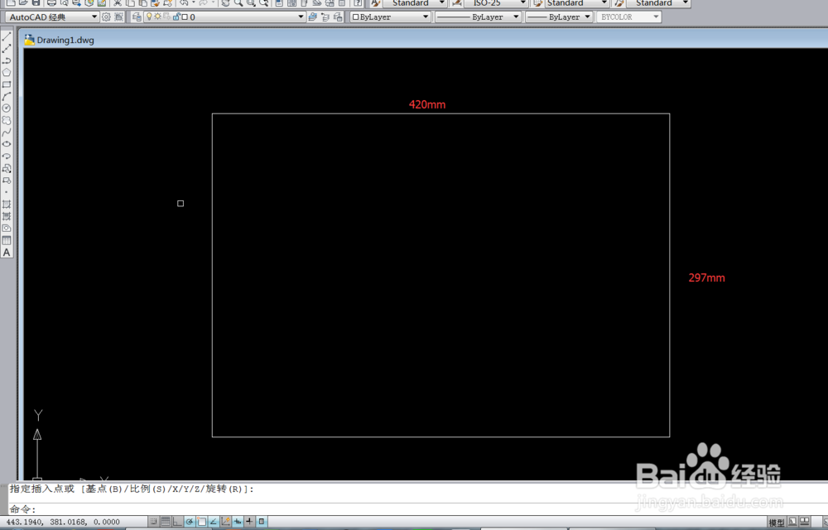Screen dimensions: 828x530
Task: Select the Ellipse tool
Action: (x=7, y=144)
